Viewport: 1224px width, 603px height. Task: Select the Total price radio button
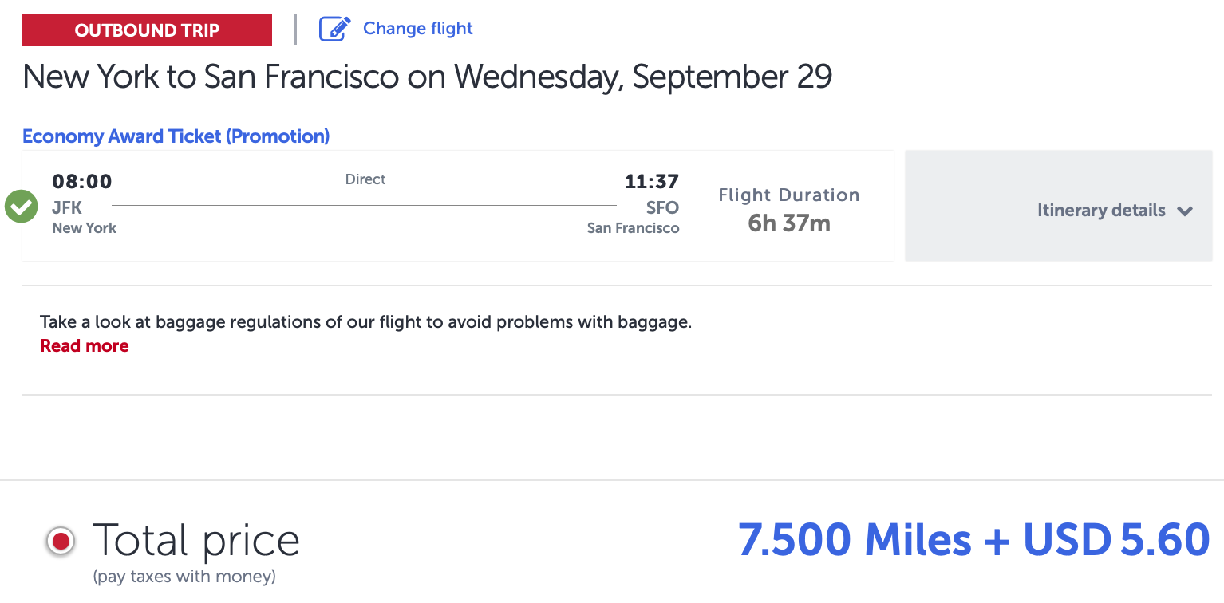(60, 540)
